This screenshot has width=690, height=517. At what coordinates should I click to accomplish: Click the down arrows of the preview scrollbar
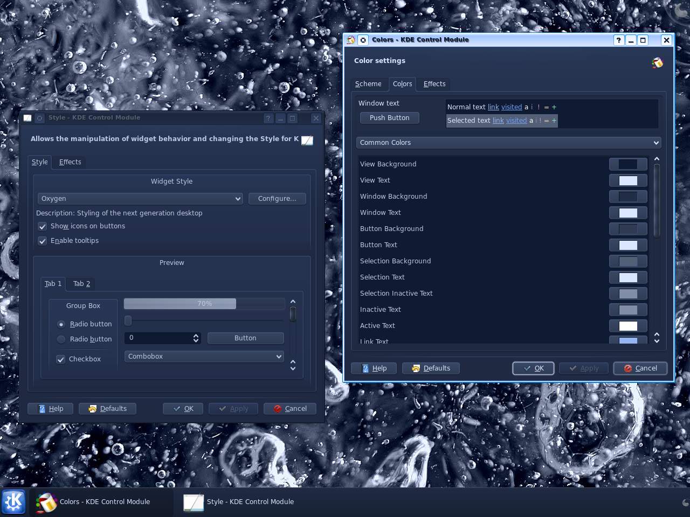pyautogui.click(x=293, y=365)
